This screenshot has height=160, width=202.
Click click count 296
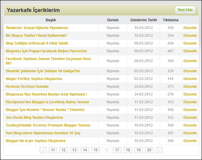point(171,141)
